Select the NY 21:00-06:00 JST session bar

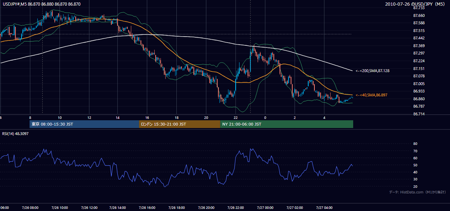[x=287, y=124]
